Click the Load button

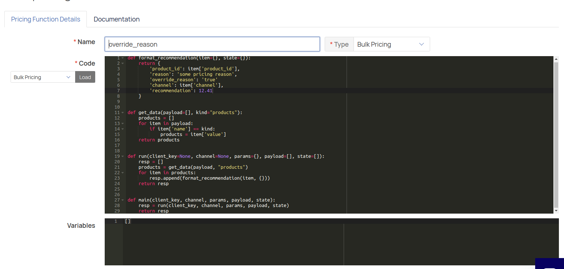pos(85,77)
